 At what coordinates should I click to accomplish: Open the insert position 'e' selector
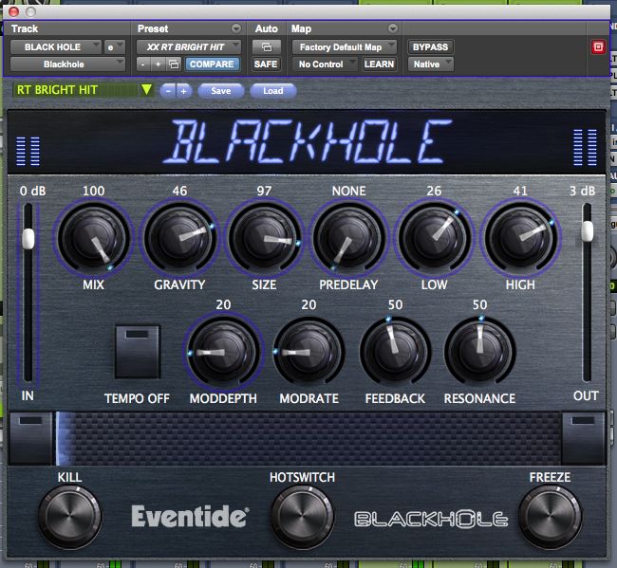pyautogui.click(x=115, y=47)
